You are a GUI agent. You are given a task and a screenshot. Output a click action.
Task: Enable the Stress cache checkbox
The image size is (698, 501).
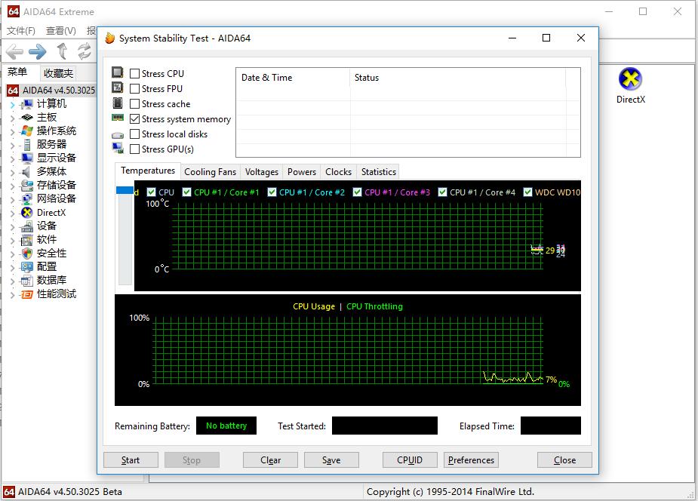(x=134, y=103)
